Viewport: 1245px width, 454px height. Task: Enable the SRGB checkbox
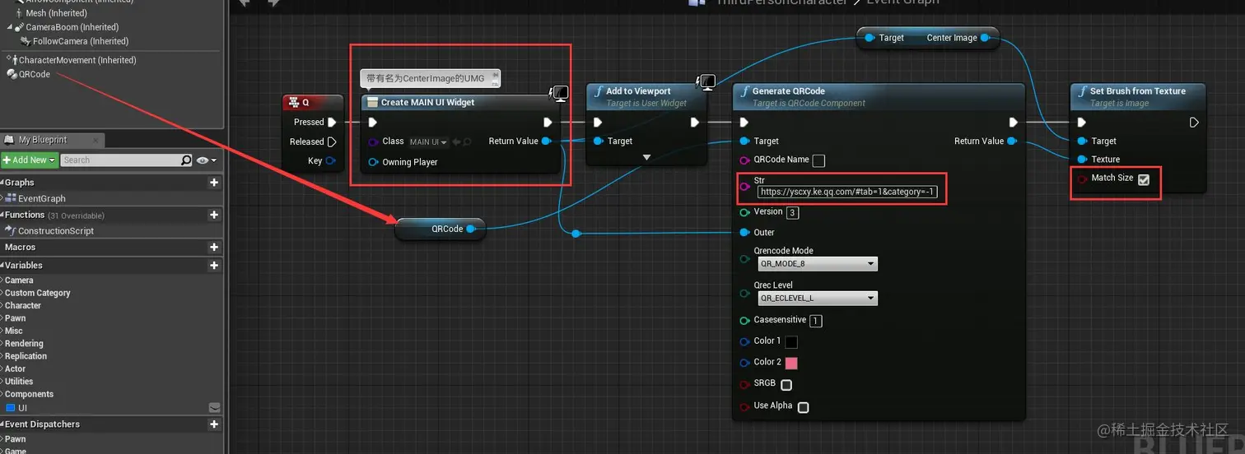pyautogui.click(x=786, y=385)
